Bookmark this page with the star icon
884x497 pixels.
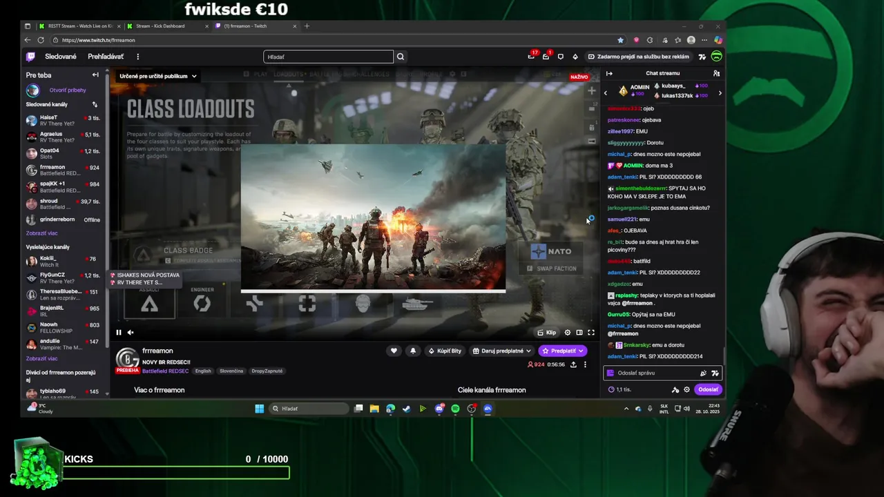click(x=620, y=40)
